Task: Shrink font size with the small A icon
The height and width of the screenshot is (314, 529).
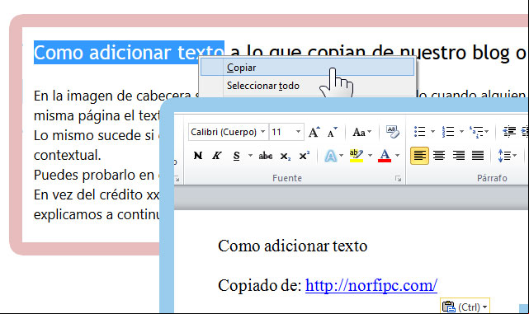Action: tap(333, 132)
